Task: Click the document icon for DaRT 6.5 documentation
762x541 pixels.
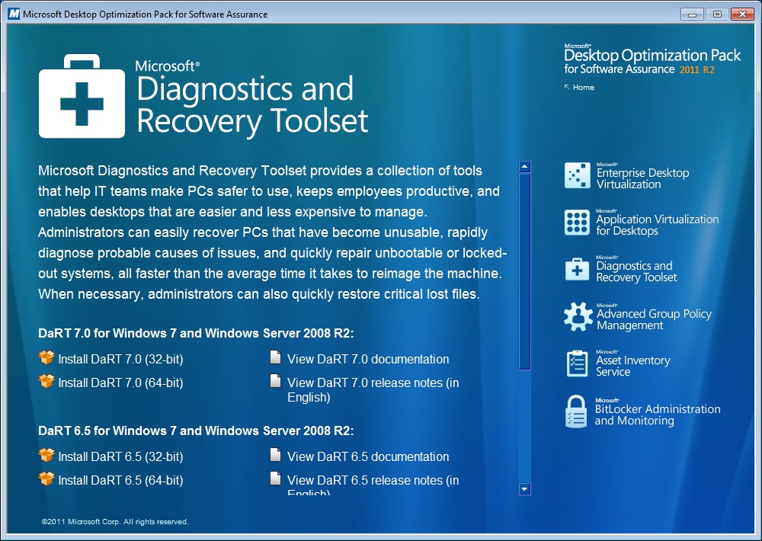Action: [x=276, y=454]
